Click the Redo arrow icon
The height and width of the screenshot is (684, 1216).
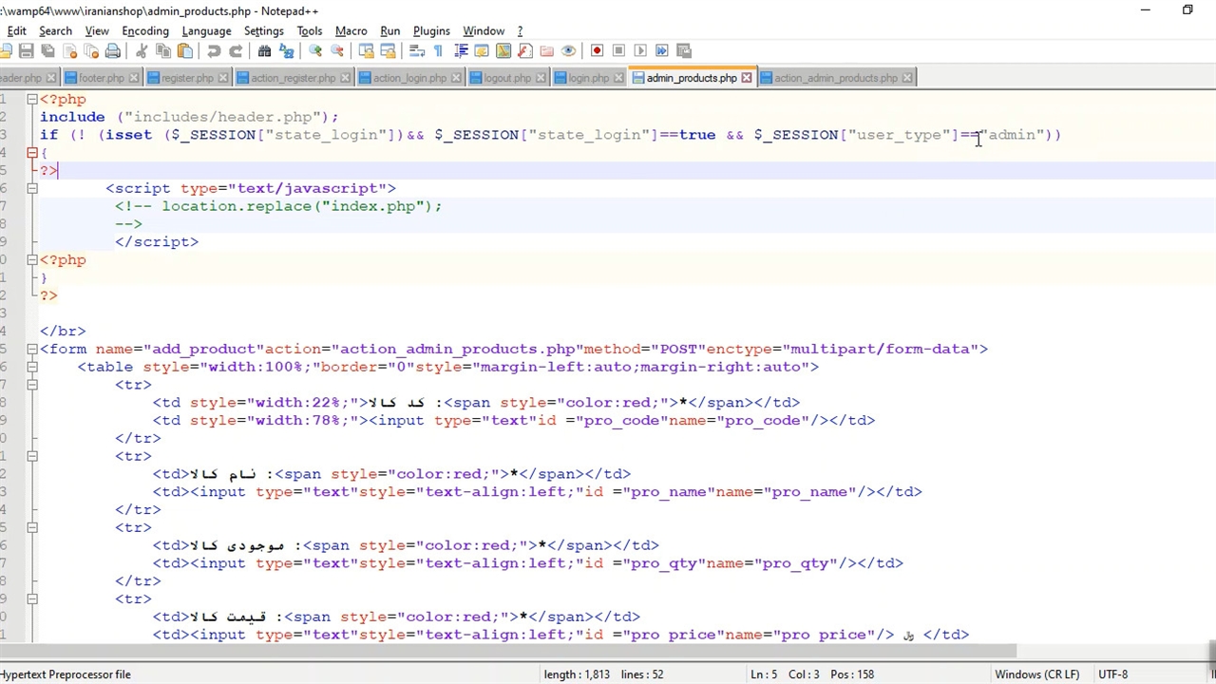coord(236,50)
